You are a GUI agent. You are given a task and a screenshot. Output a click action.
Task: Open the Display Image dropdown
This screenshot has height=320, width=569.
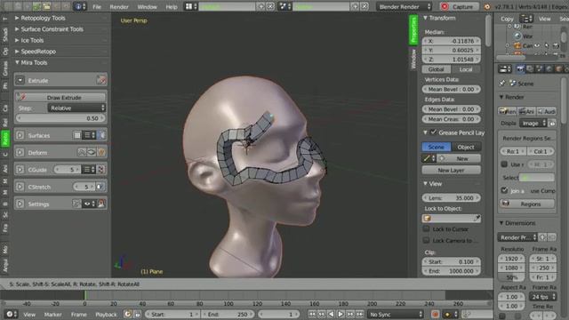pos(533,124)
